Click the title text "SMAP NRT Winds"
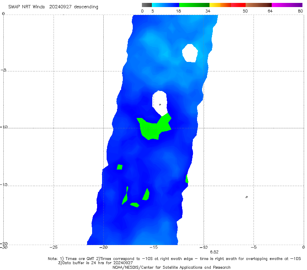The image size is (307, 270). 27,7
